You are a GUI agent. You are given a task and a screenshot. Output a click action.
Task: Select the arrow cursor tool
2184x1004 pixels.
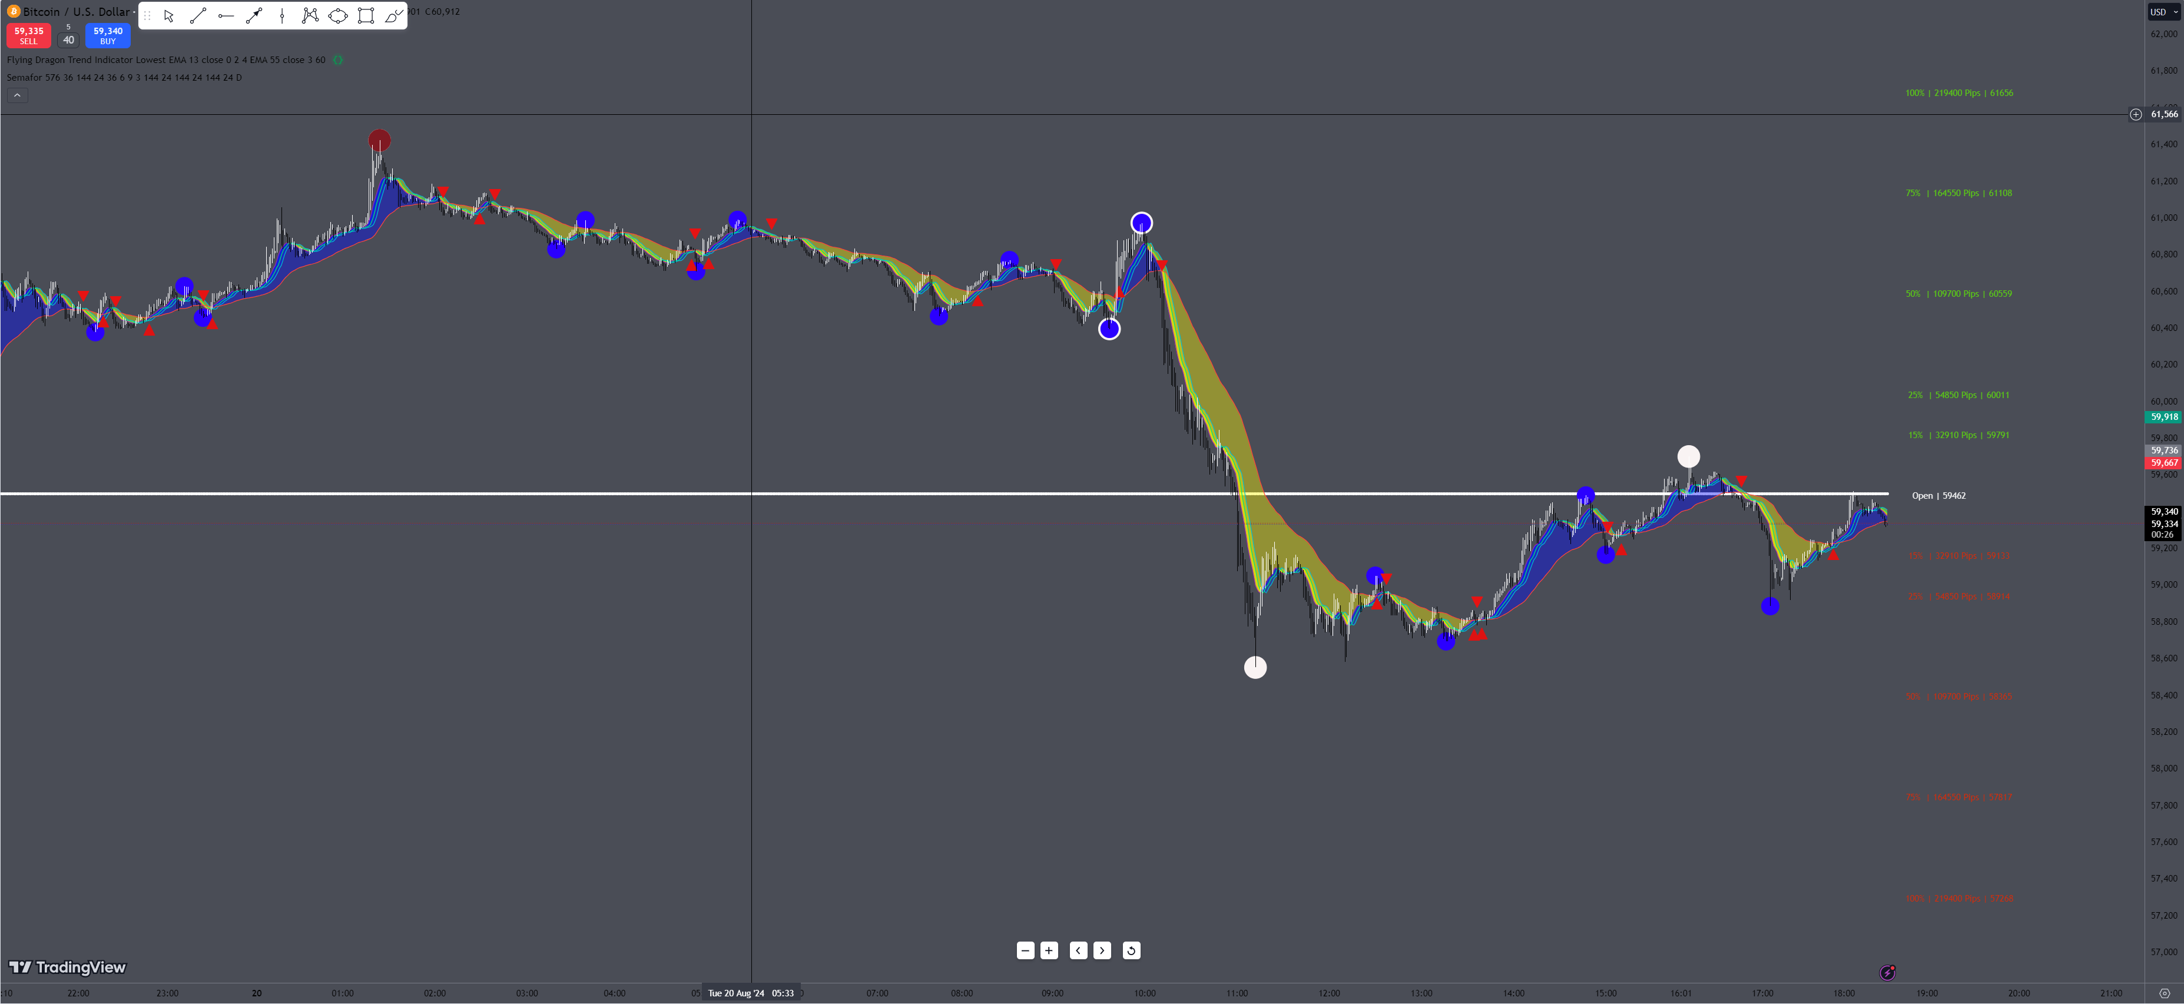169,16
